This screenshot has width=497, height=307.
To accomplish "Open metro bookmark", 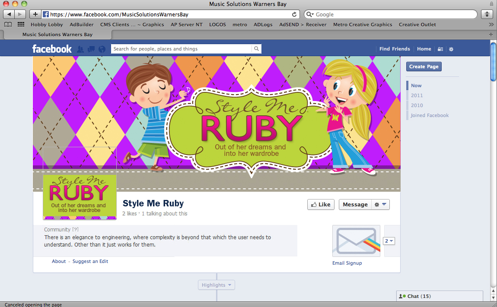I will pyautogui.click(x=239, y=24).
